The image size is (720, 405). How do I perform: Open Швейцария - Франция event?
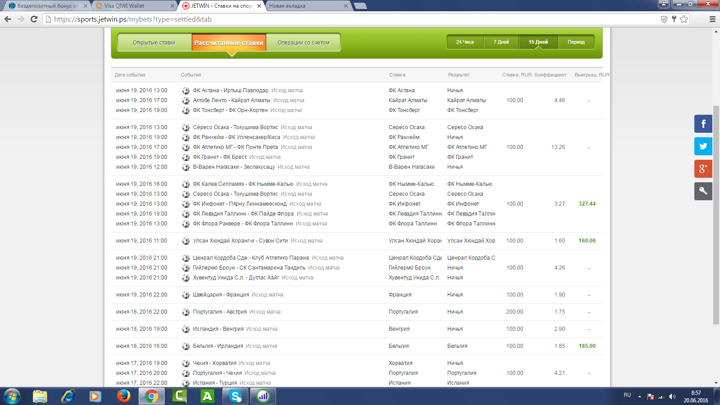[x=221, y=295]
